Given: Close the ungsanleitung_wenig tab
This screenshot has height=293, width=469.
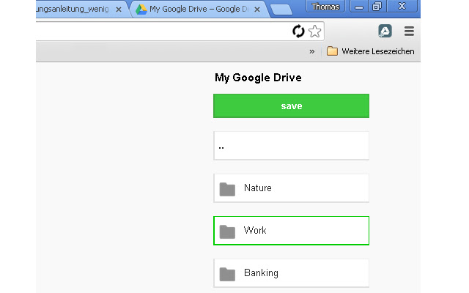Looking at the screenshot, I should (x=119, y=10).
